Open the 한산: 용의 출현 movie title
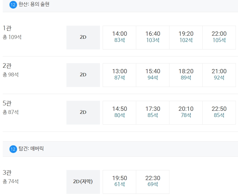 pyautogui.click(x=34, y=4)
